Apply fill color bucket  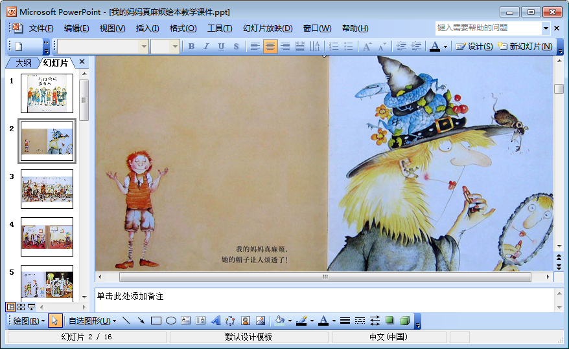point(279,321)
